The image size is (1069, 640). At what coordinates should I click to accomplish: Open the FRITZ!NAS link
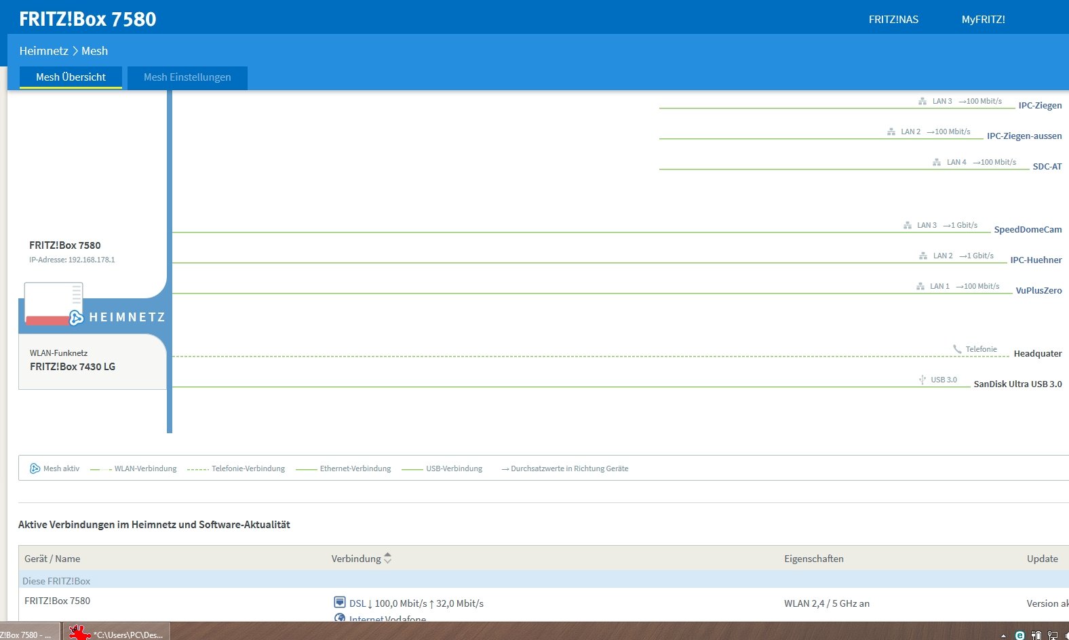pyautogui.click(x=893, y=20)
